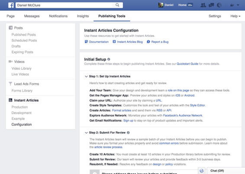Open the Chat (Off) bar
The height and width of the screenshot is (174, 245).
226,171
